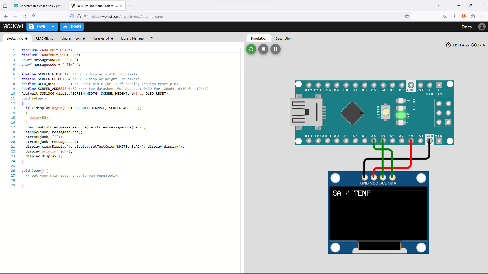
Task: Open the Library Manager tab
Action: click(x=133, y=39)
